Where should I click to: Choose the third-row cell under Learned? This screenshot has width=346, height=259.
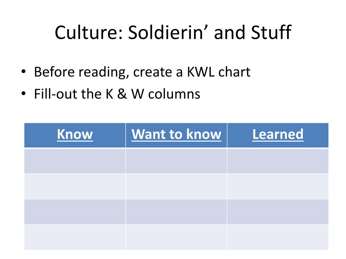tap(278, 212)
